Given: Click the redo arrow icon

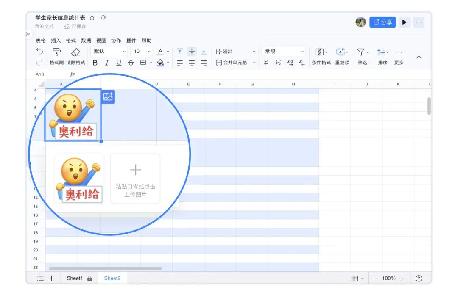Looking at the screenshot, I should pyautogui.click(x=39, y=62).
